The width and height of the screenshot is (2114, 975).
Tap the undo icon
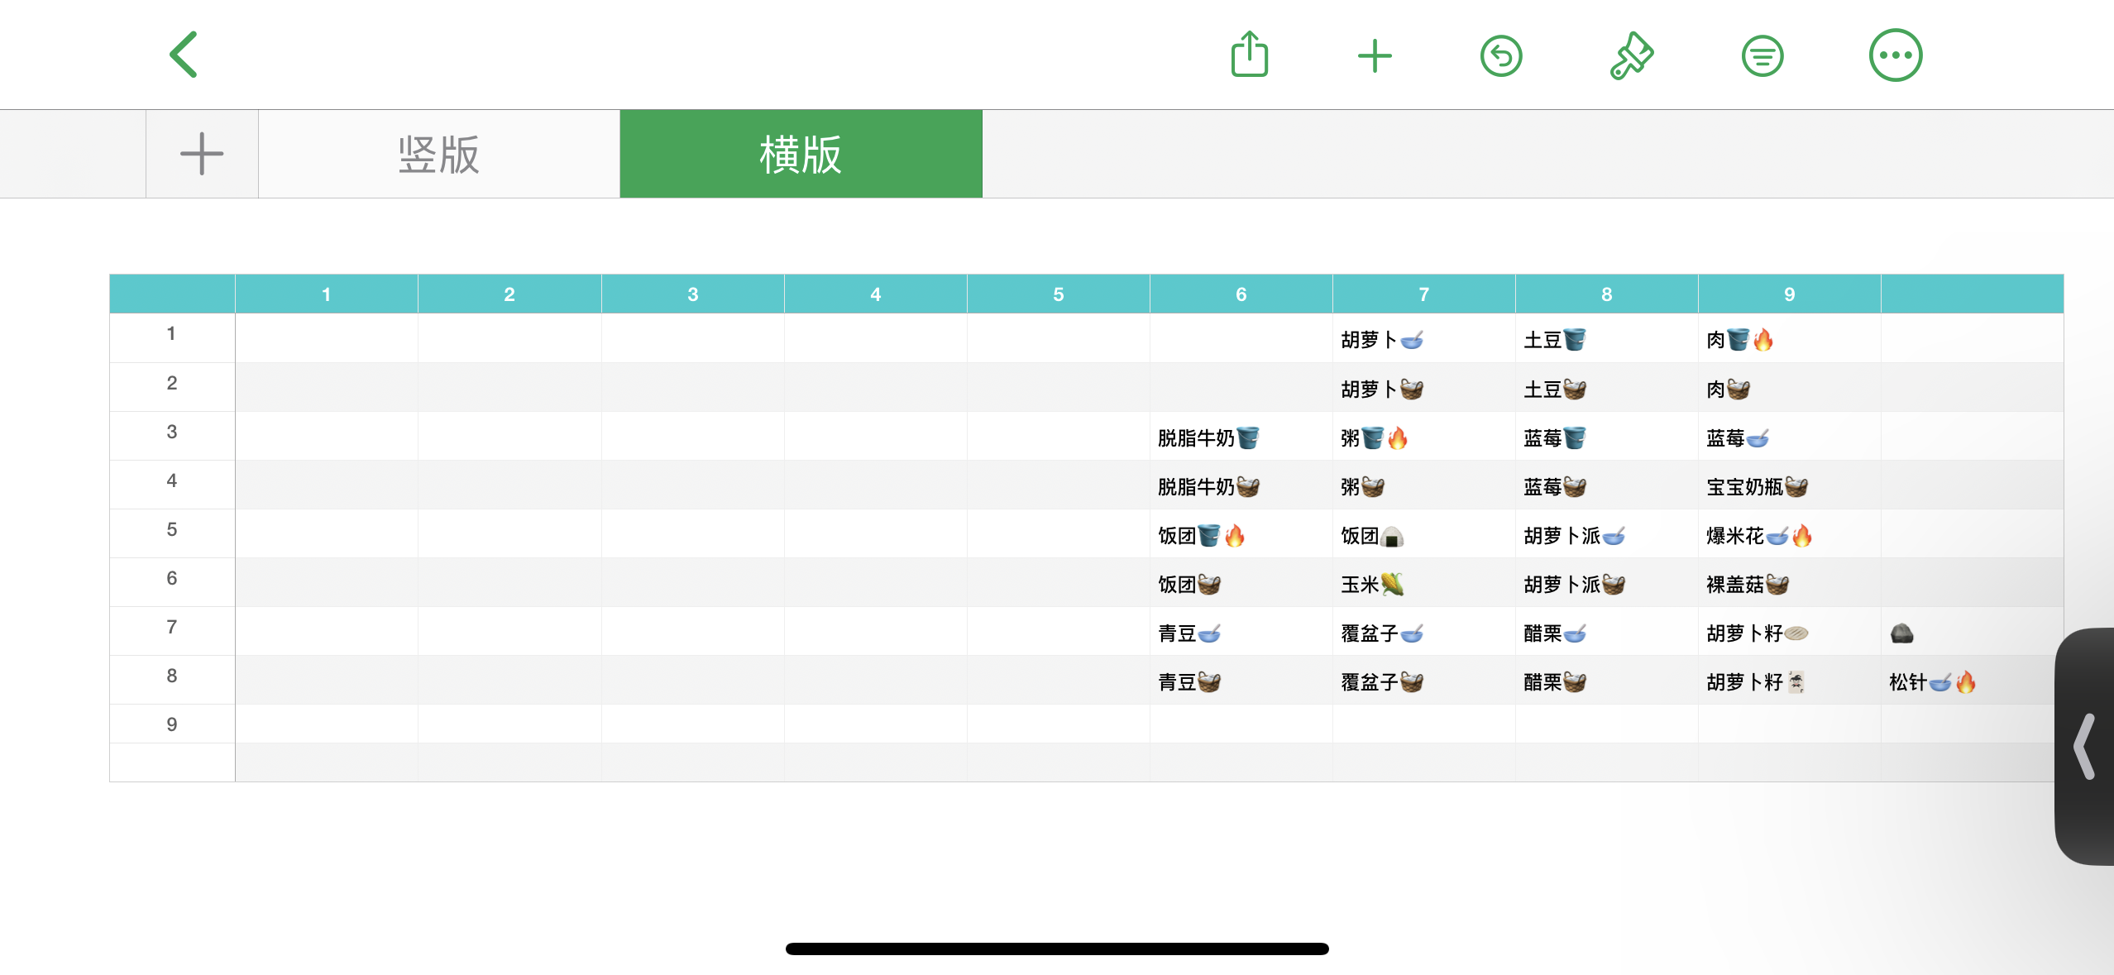[x=1500, y=56]
